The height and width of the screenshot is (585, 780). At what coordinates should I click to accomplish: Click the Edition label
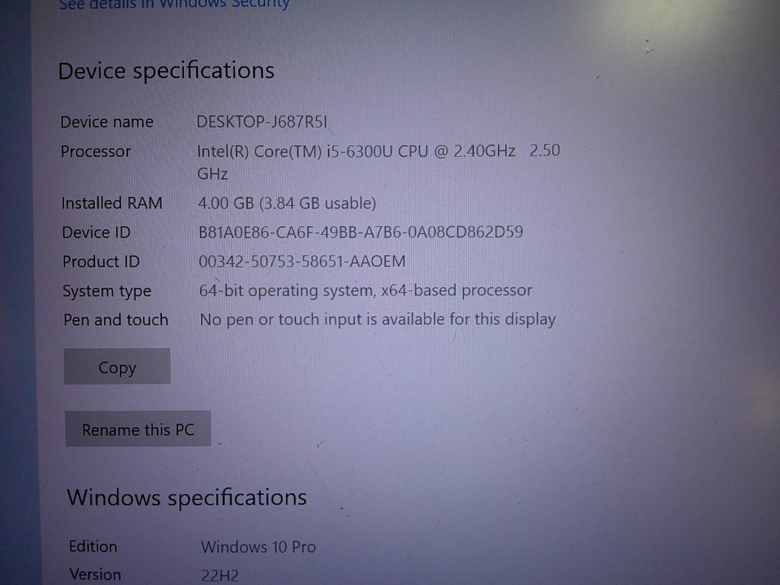pyautogui.click(x=93, y=546)
